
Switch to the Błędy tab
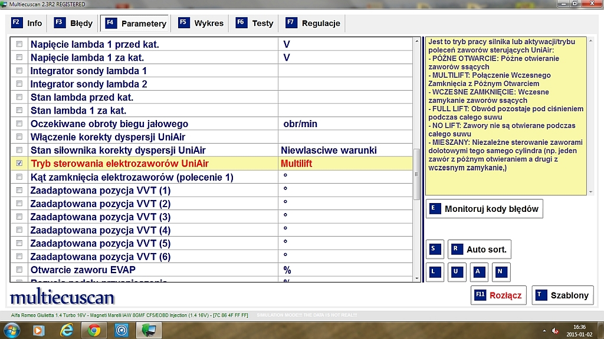click(x=74, y=24)
